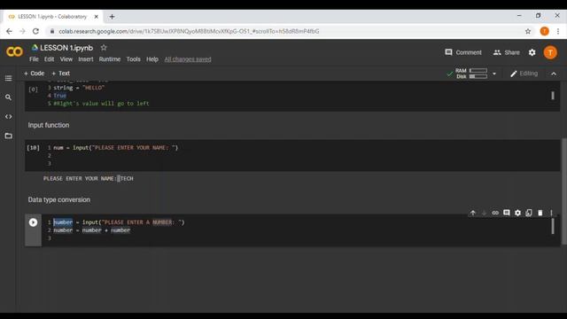Image resolution: width=567 pixels, height=319 pixels.
Task: Bookmark this page star icon
Action: pyautogui.click(x=528, y=32)
